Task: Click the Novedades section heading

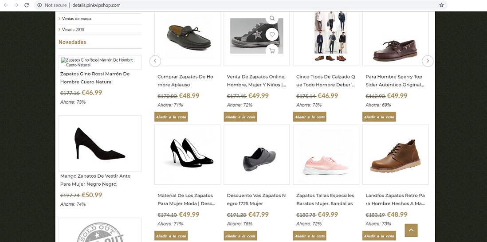Action: [72, 42]
